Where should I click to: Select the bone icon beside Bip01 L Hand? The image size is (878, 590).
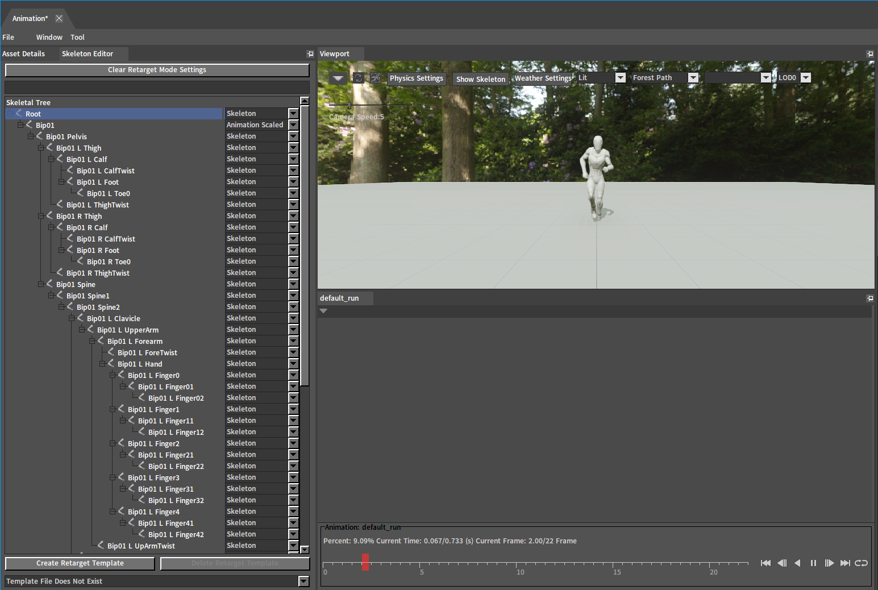[x=111, y=363]
